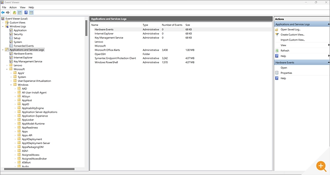The height and width of the screenshot is (175, 330).
Task: Sort by Number of Events column header
Action: [x=172, y=25]
